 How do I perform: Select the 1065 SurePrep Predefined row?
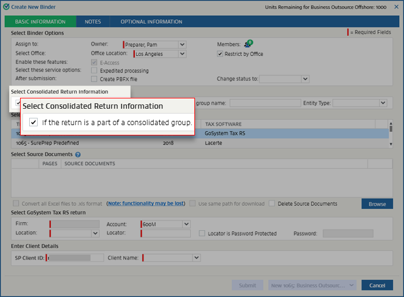46,143
